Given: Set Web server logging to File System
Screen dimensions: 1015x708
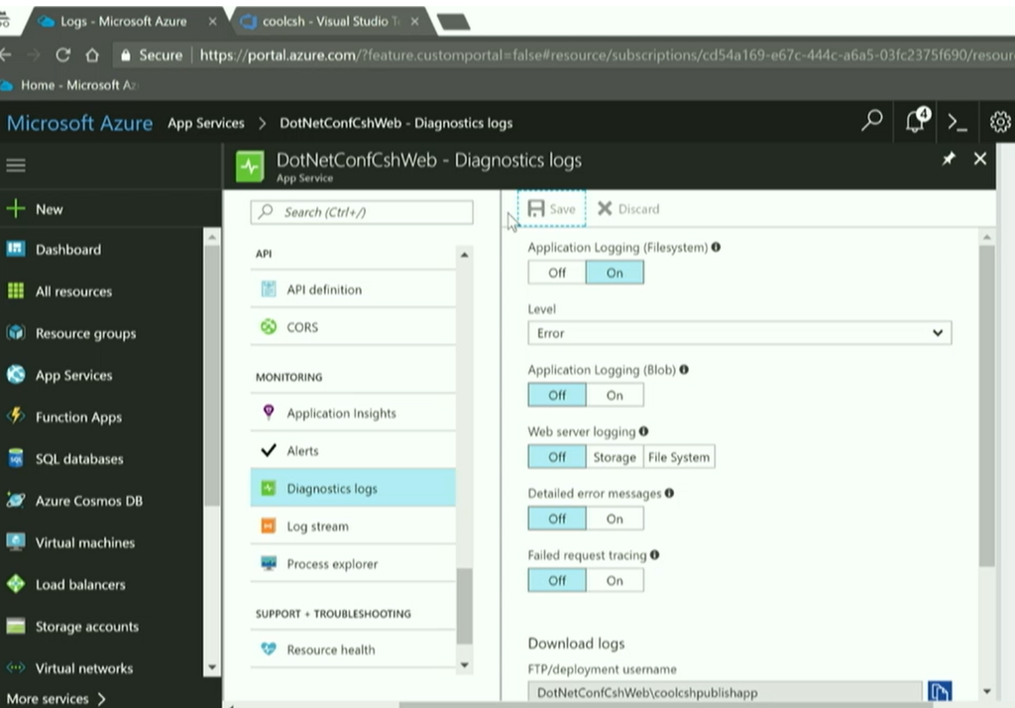Looking at the screenshot, I should 679,457.
